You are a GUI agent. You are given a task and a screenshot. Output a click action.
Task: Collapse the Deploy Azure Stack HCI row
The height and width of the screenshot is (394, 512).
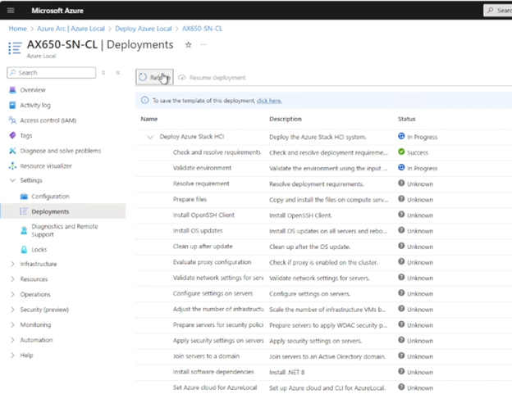(150, 137)
